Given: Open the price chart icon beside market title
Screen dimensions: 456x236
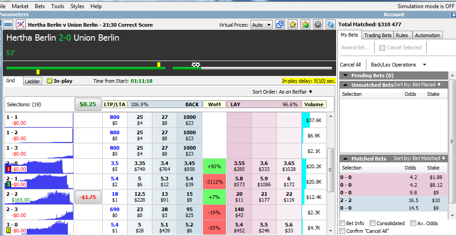Looking at the screenshot, I should pyautogui.click(x=21, y=25).
